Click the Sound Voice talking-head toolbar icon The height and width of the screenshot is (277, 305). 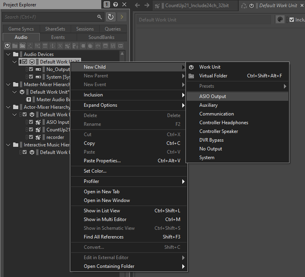pos(75,46)
